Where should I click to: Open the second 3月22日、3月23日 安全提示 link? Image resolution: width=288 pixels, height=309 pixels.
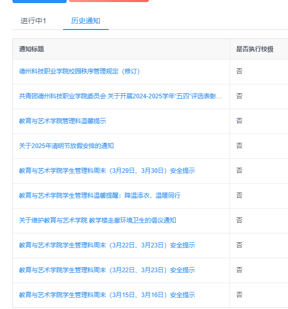pos(107,270)
